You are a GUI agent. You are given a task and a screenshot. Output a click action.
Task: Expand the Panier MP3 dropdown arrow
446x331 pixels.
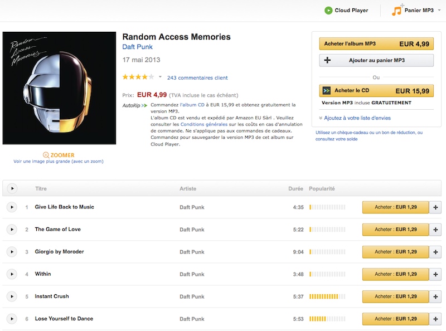tap(439, 10)
